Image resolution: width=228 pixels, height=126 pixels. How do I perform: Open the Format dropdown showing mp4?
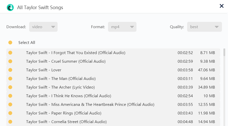(122, 27)
